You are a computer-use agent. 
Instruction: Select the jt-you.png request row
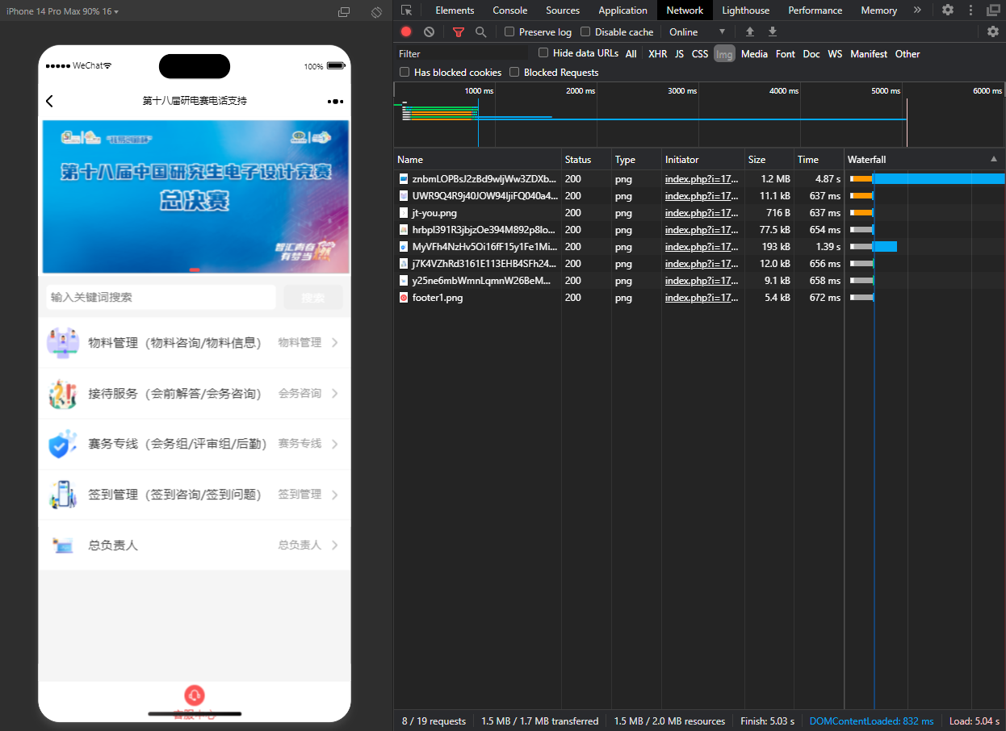click(x=699, y=213)
